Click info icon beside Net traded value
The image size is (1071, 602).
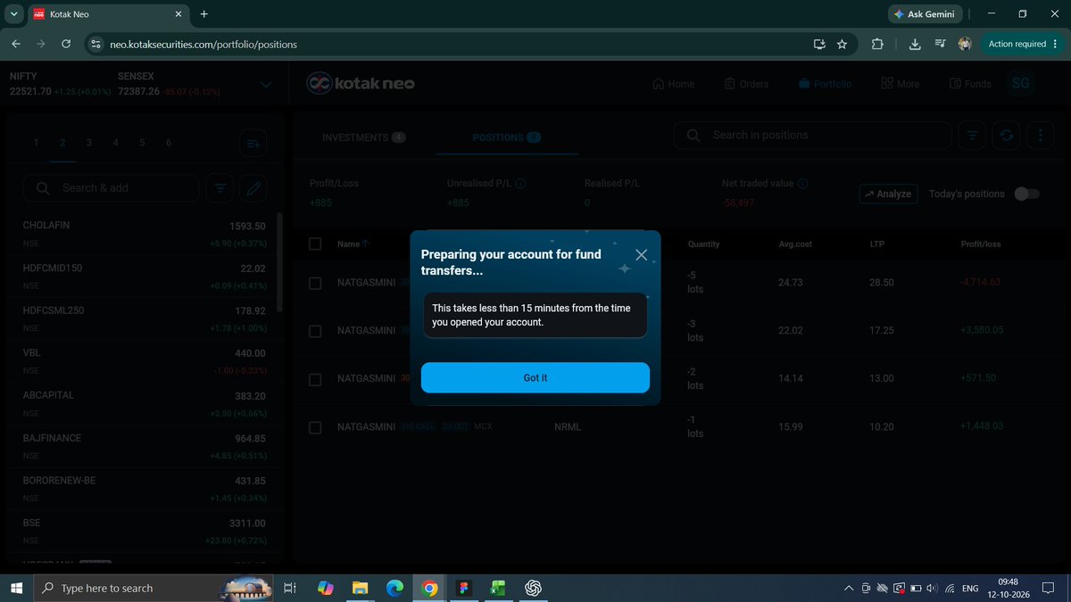pos(803,184)
